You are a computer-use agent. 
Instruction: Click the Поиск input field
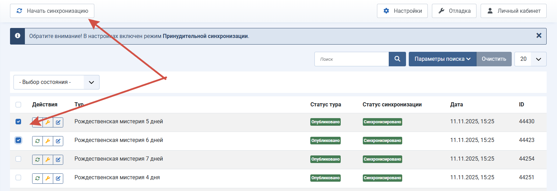[352, 59]
